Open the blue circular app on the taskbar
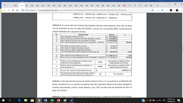 72,100
